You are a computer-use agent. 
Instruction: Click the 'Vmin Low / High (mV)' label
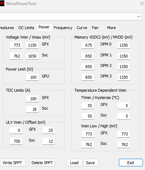click(x=99, y=126)
